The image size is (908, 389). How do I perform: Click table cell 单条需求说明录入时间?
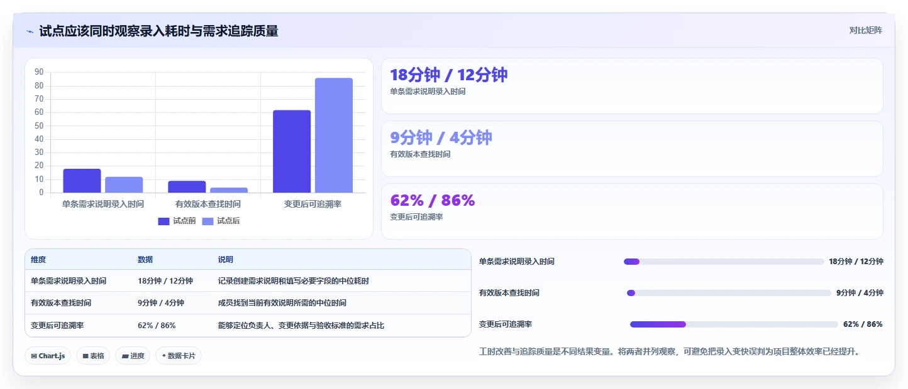(x=69, y=281)
